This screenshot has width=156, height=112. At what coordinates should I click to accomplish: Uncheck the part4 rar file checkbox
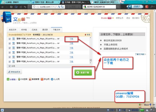point(10,39)
